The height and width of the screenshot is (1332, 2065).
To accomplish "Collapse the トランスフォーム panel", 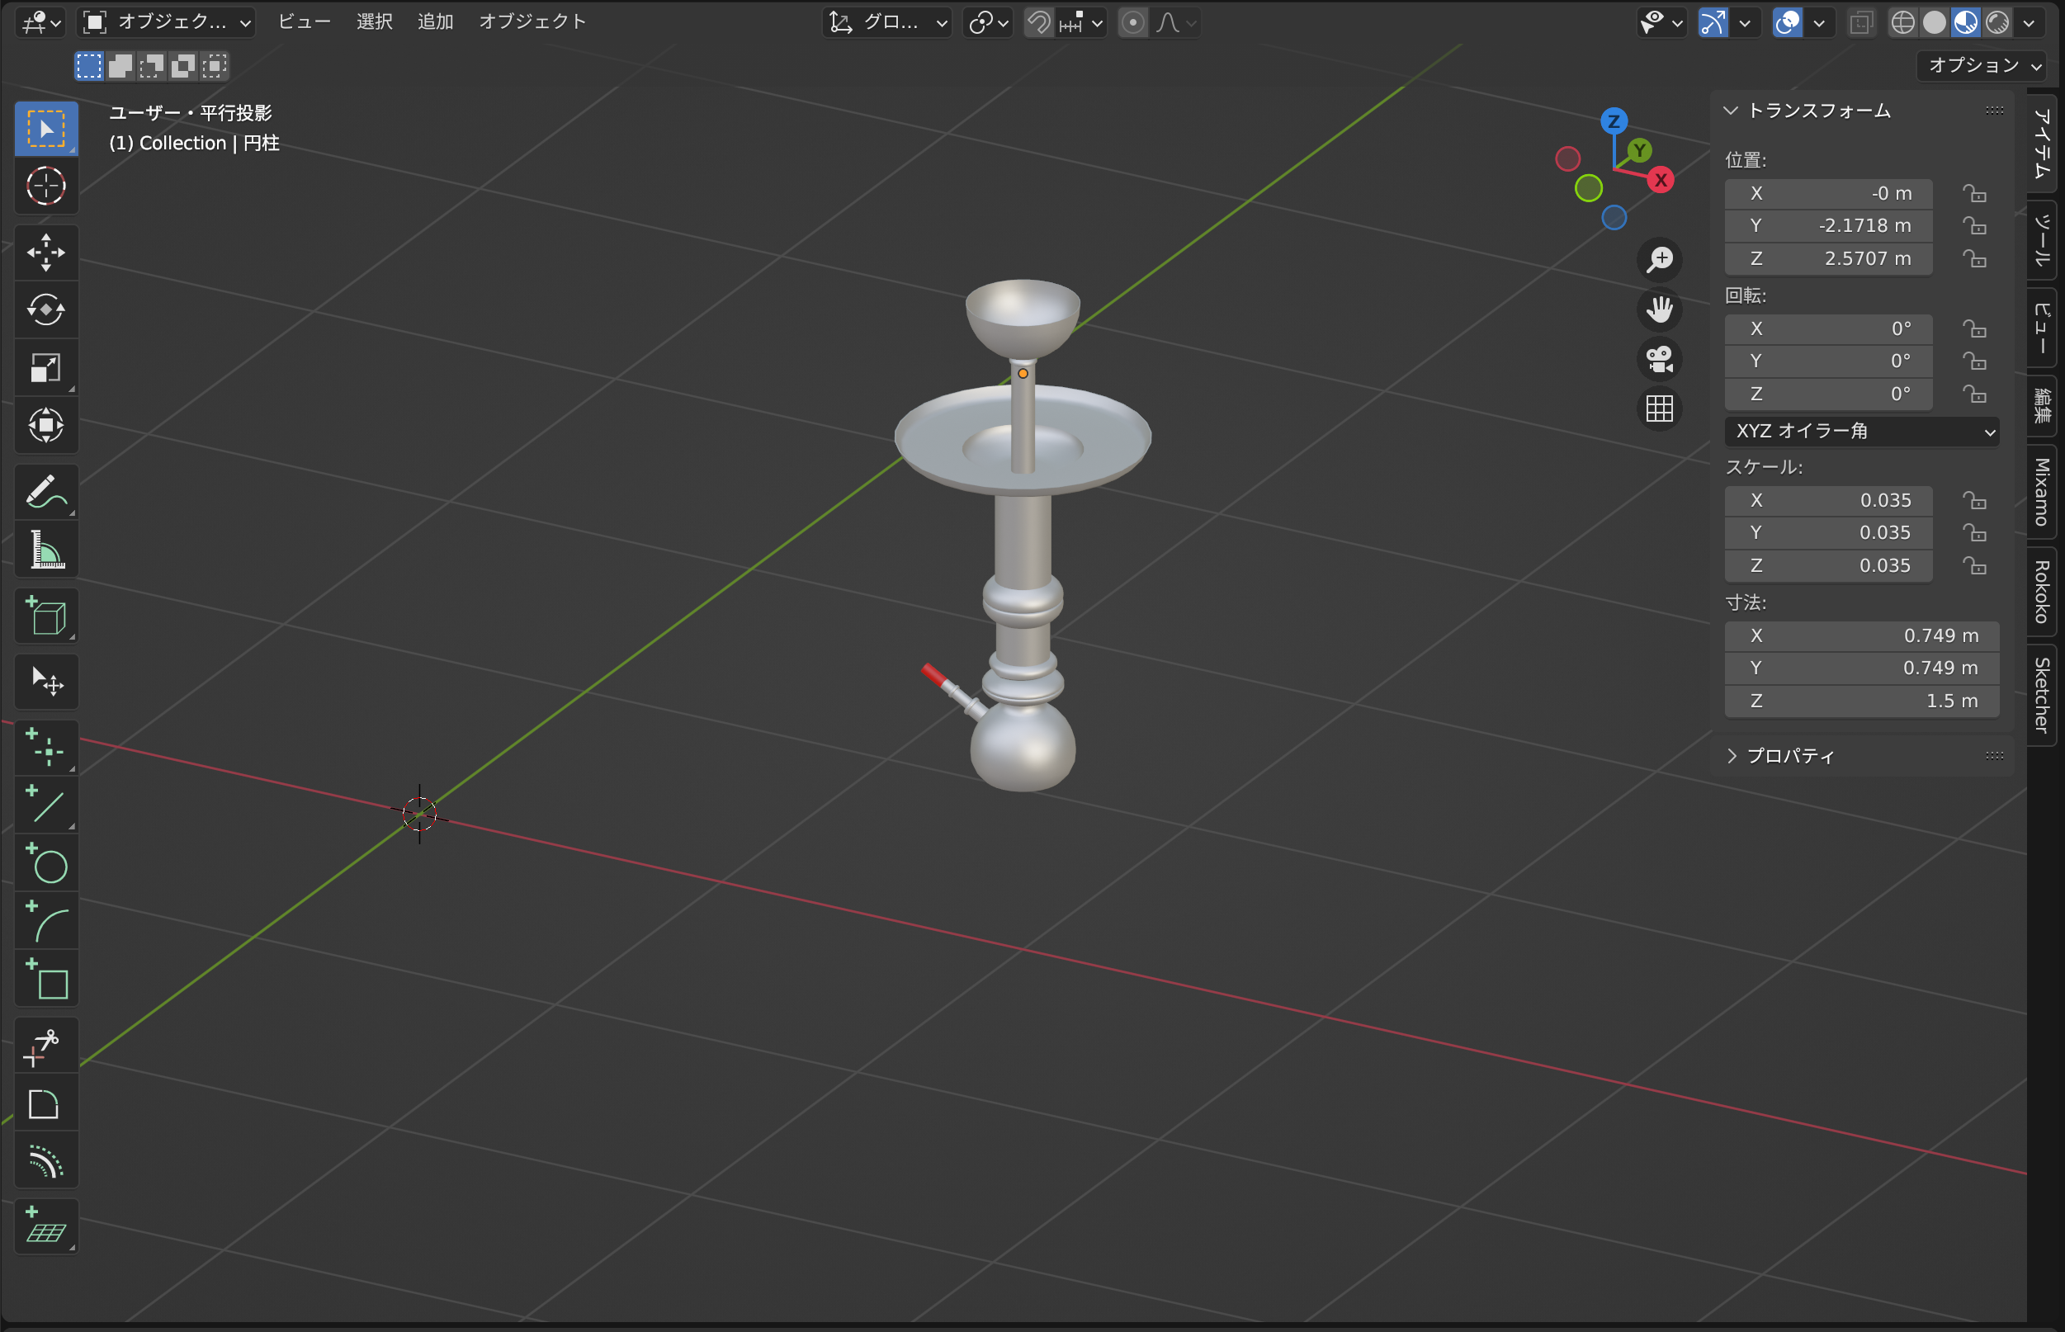I will coord(1731,111).
